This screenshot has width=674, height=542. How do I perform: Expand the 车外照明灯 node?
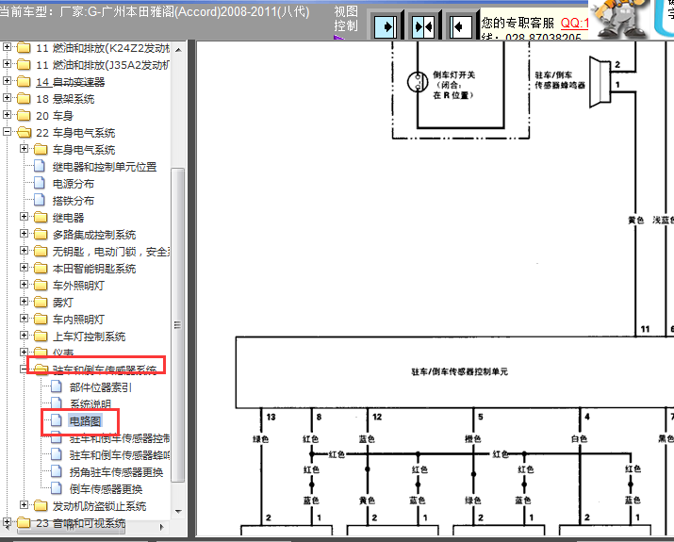25,285
